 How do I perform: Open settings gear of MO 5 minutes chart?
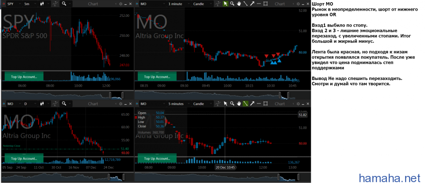coord(298,104)
